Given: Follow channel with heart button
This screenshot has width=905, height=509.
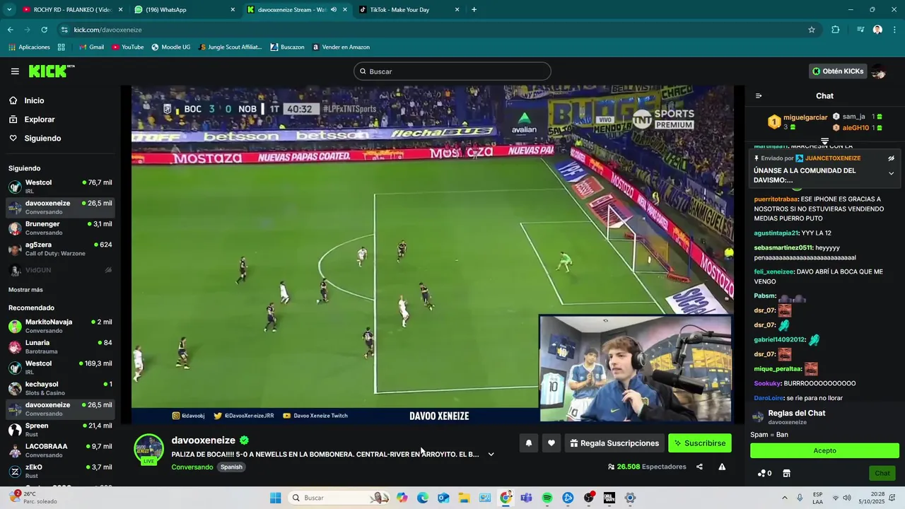Looking at the screenshot, I should click(551, 443).
